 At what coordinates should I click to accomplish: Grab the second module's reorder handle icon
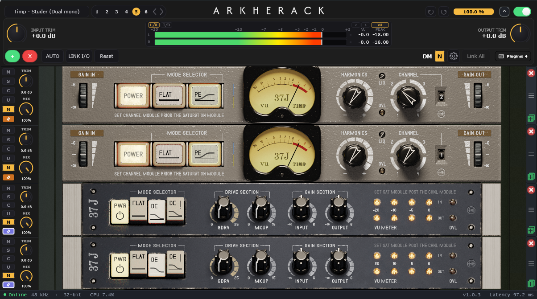point(531,154)
